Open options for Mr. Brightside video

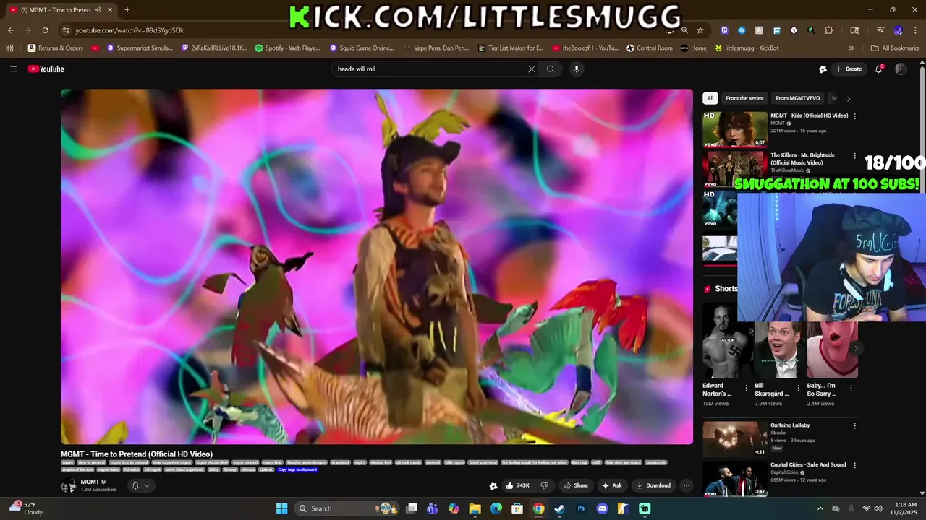pos(854,156)
